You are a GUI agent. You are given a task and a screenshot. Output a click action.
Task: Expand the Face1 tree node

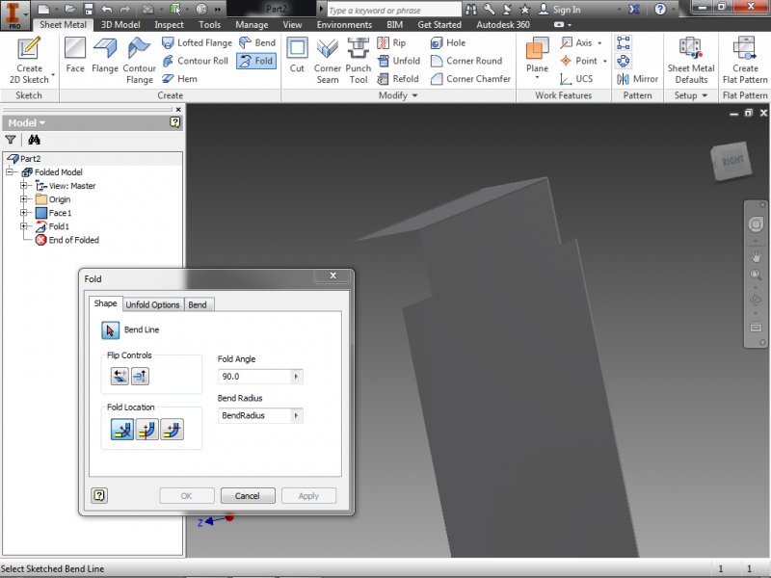[x=23, y=213]
